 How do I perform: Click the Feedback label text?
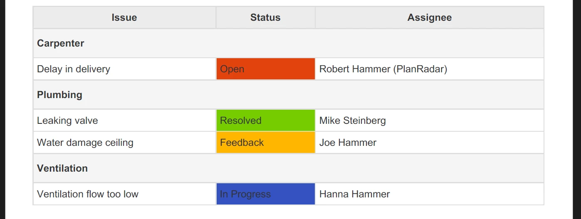point(242,143)
